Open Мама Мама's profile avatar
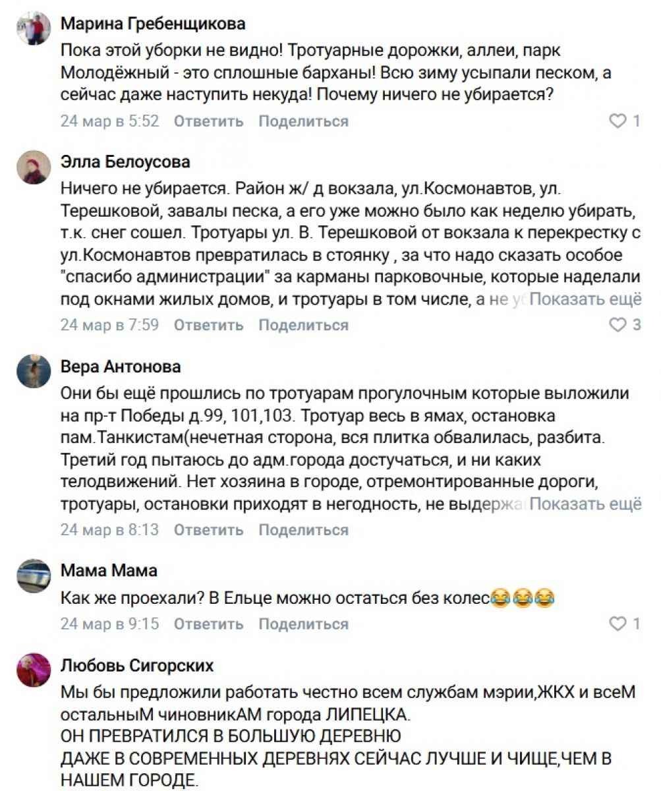Viewport: 661px width, 791px height. 34,575
